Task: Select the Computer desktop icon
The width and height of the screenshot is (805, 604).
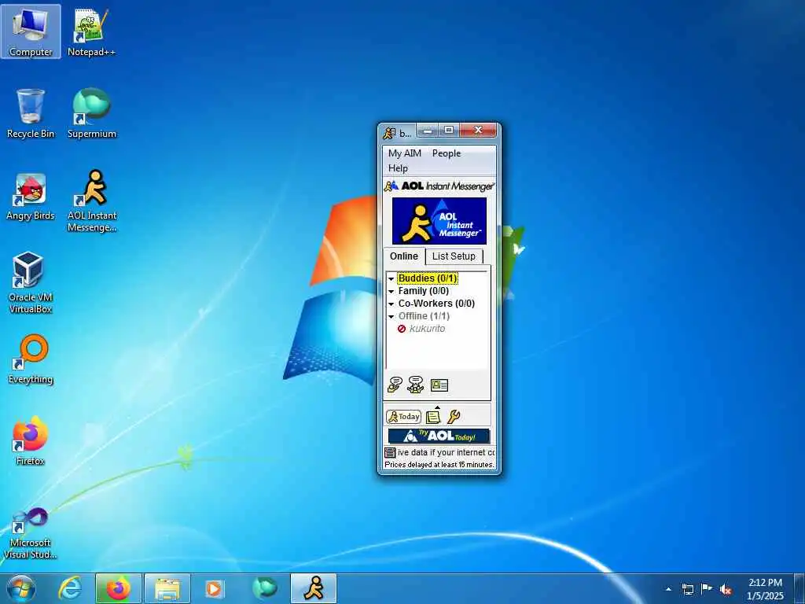Action: 31,31
